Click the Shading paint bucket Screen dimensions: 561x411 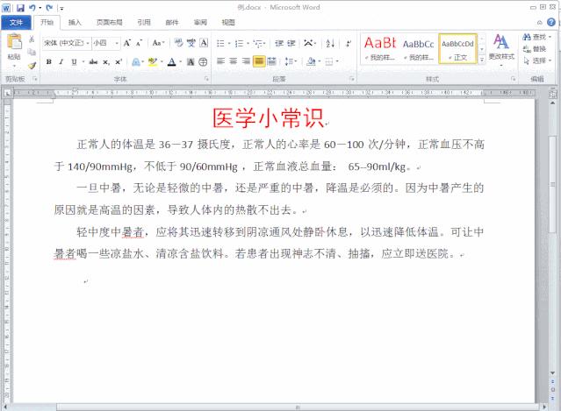[x=311, y=61]
